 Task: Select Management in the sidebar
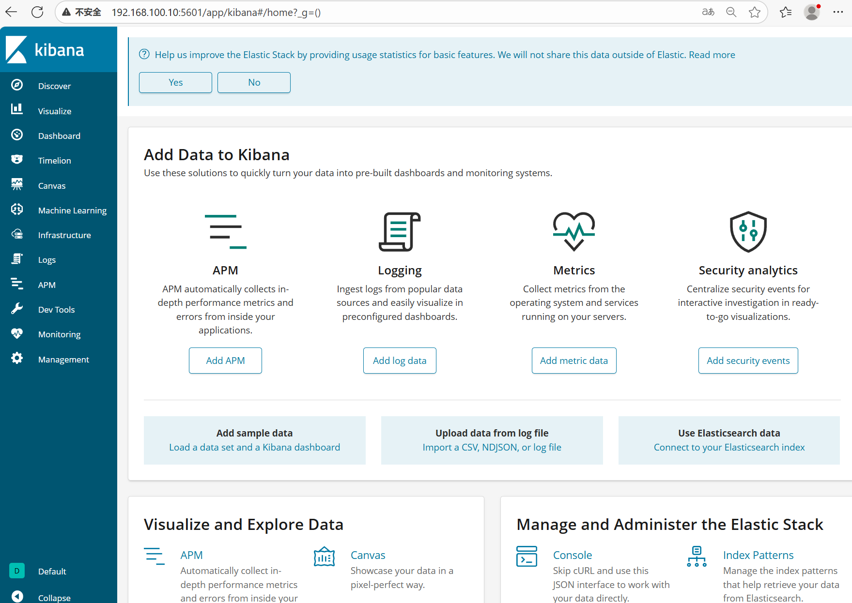click(63, 360)
